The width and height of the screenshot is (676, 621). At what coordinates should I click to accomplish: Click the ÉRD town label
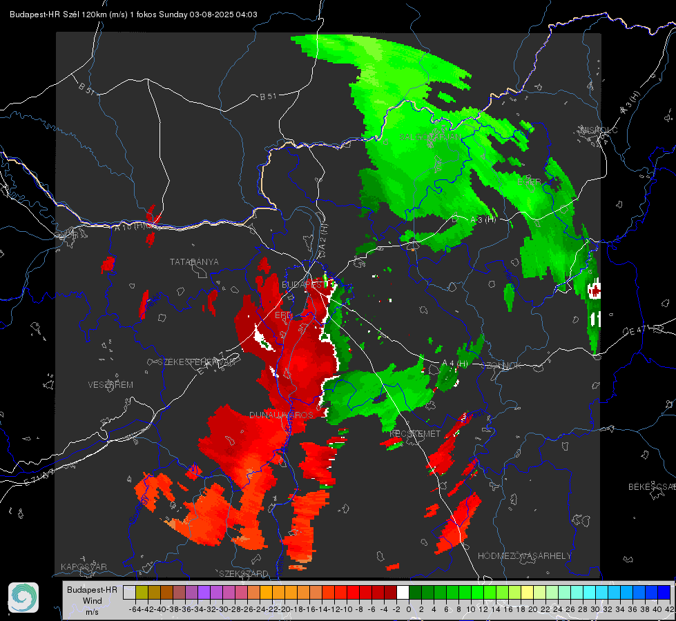tap(283, 315)
